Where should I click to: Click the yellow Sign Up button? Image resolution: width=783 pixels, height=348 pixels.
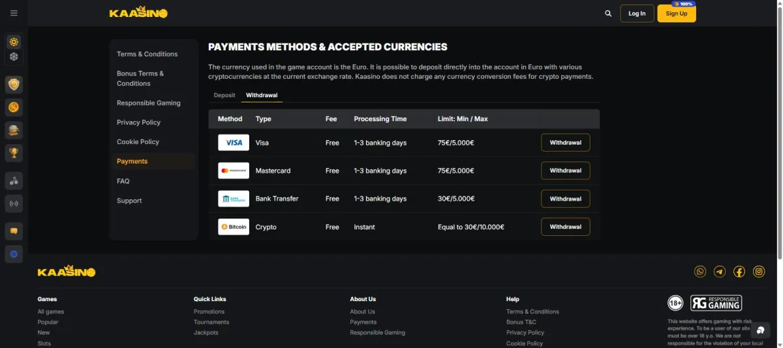tap(677, 14)
